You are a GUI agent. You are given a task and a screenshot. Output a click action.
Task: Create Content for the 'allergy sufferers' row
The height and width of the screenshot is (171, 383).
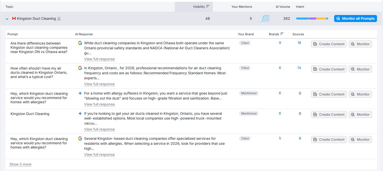329,94
